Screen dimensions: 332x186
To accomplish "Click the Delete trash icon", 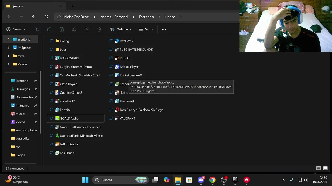I will (99, 29).
